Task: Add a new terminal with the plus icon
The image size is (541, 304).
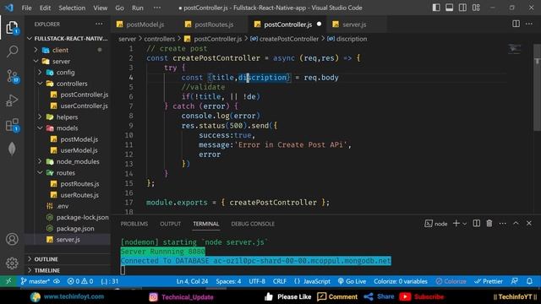Action: click(456, 223)
